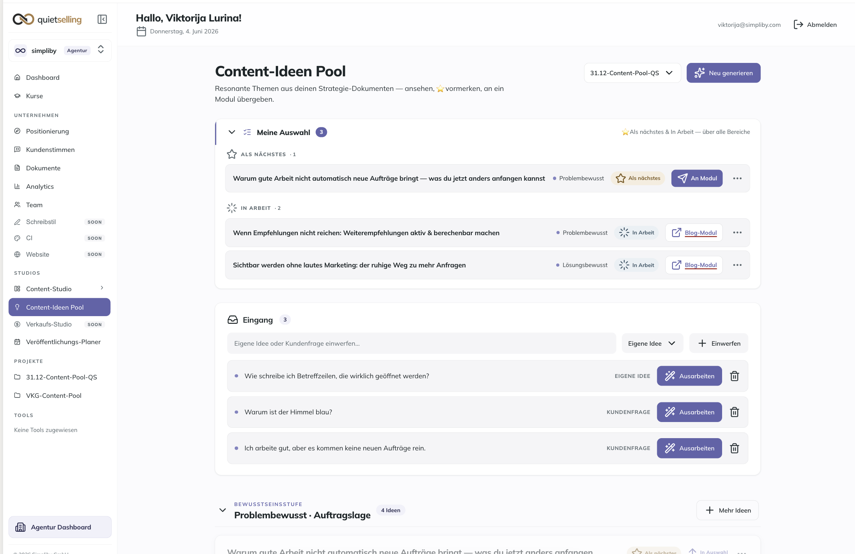This screenshot has height=554, width=855.
Task: Open the Eigene Idee type dropdown
Action: coord(652,343)
